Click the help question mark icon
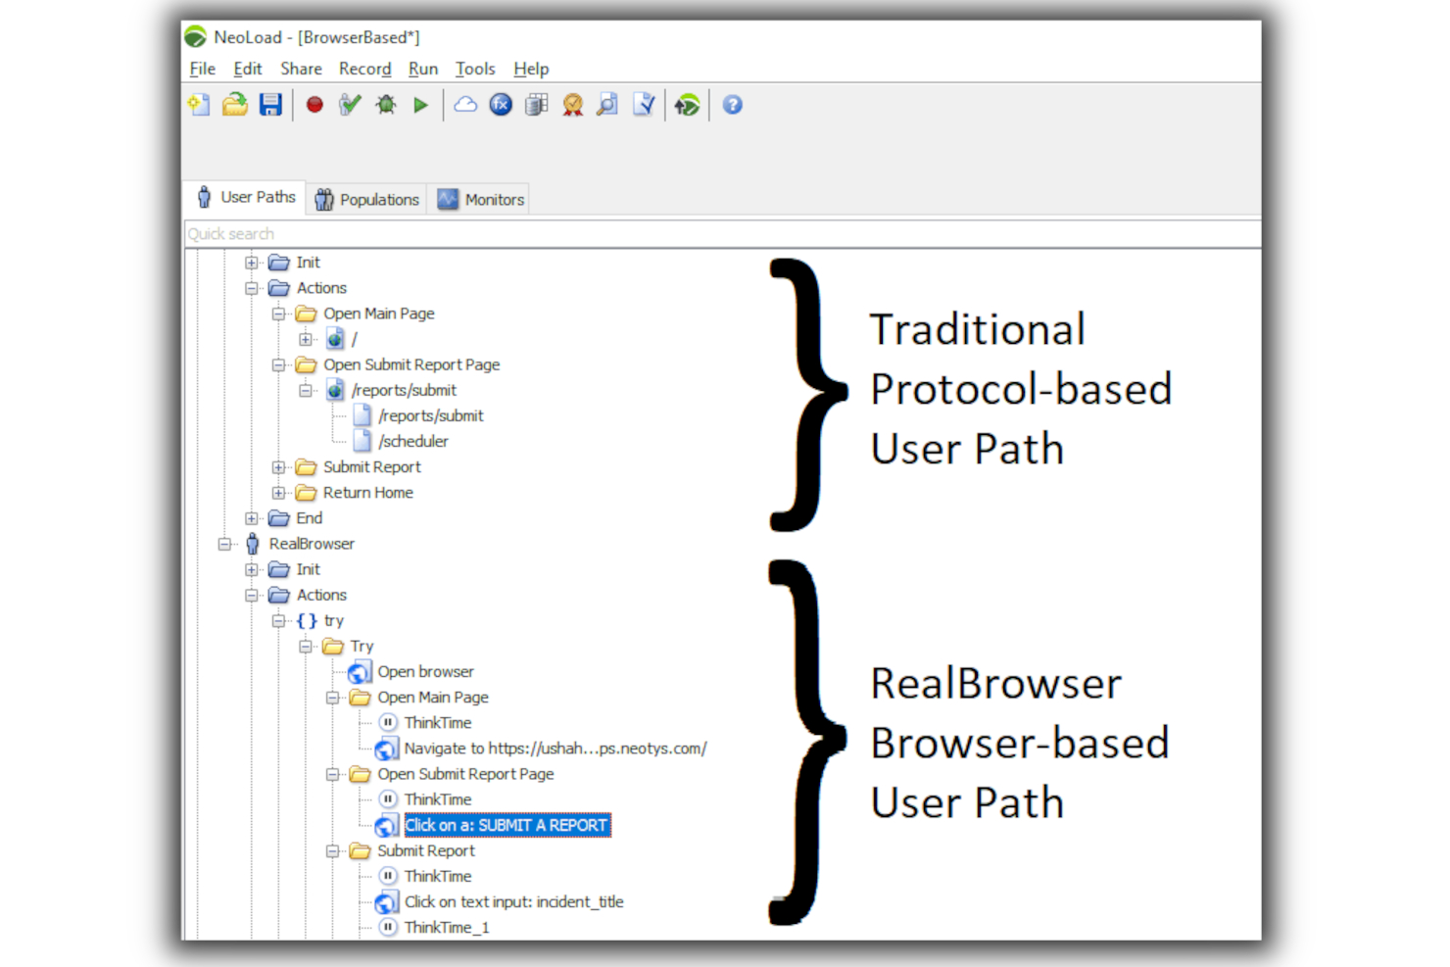Viewport: 1450px width, 967px height. click(x=732, y=104)
